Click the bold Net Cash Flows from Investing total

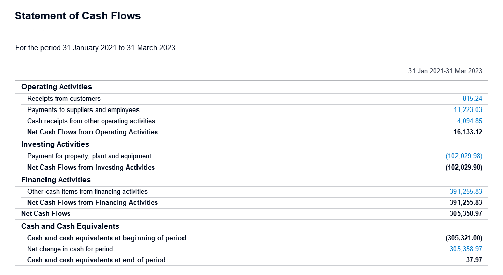click(x=464, y=168)
